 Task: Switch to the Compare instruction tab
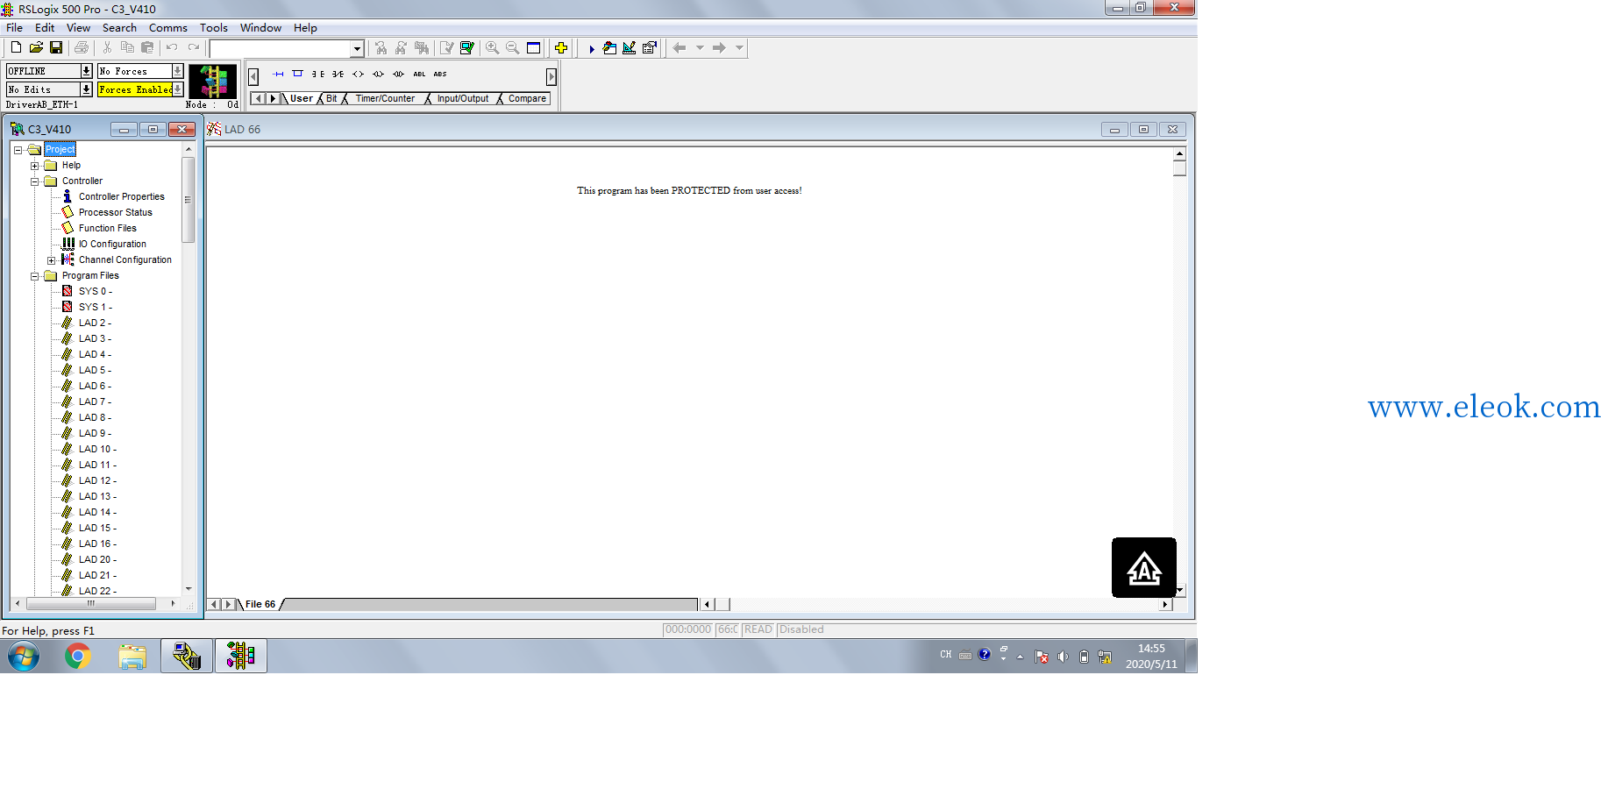point(527,98)
